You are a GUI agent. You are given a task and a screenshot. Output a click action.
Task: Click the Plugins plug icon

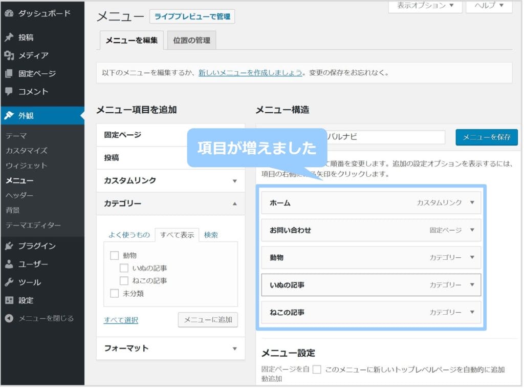pos(9,246)
